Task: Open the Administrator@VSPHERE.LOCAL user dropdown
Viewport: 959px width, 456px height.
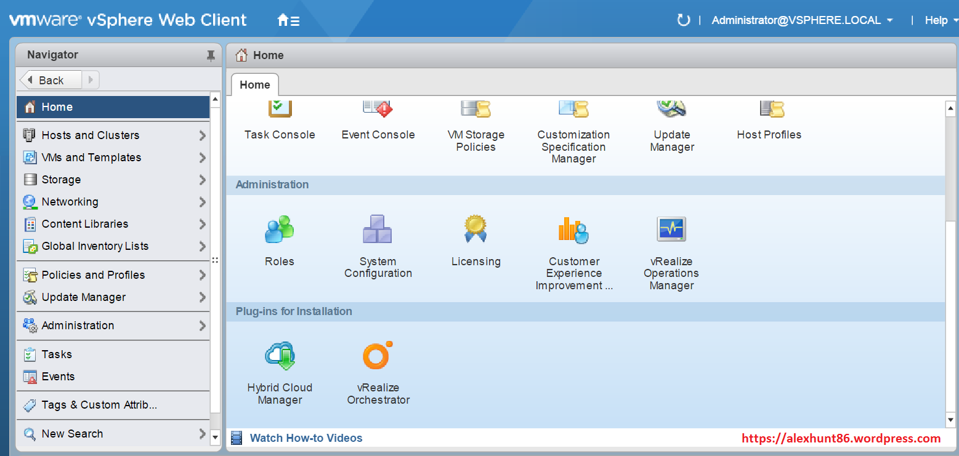Action: (x=802, y=20)
